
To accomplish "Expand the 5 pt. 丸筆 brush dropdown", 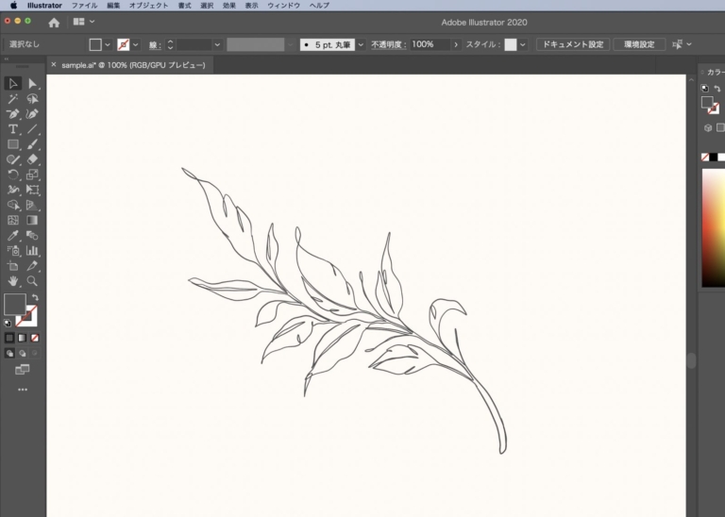I will (x=360, y=44).
